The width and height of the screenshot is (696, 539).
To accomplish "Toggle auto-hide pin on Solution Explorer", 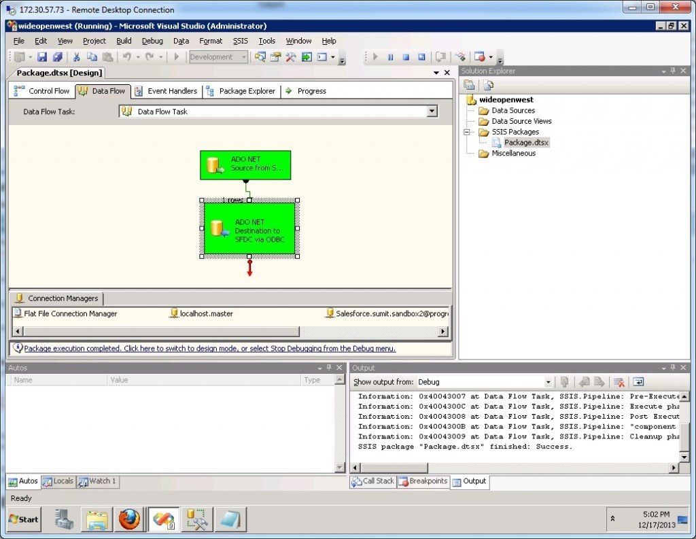I will [x=674, y=71].
